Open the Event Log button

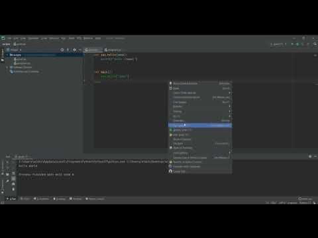pyautogui.click(x=305, y=199)
